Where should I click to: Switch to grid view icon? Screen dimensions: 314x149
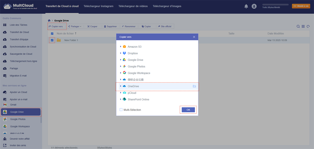coord(303,26)
